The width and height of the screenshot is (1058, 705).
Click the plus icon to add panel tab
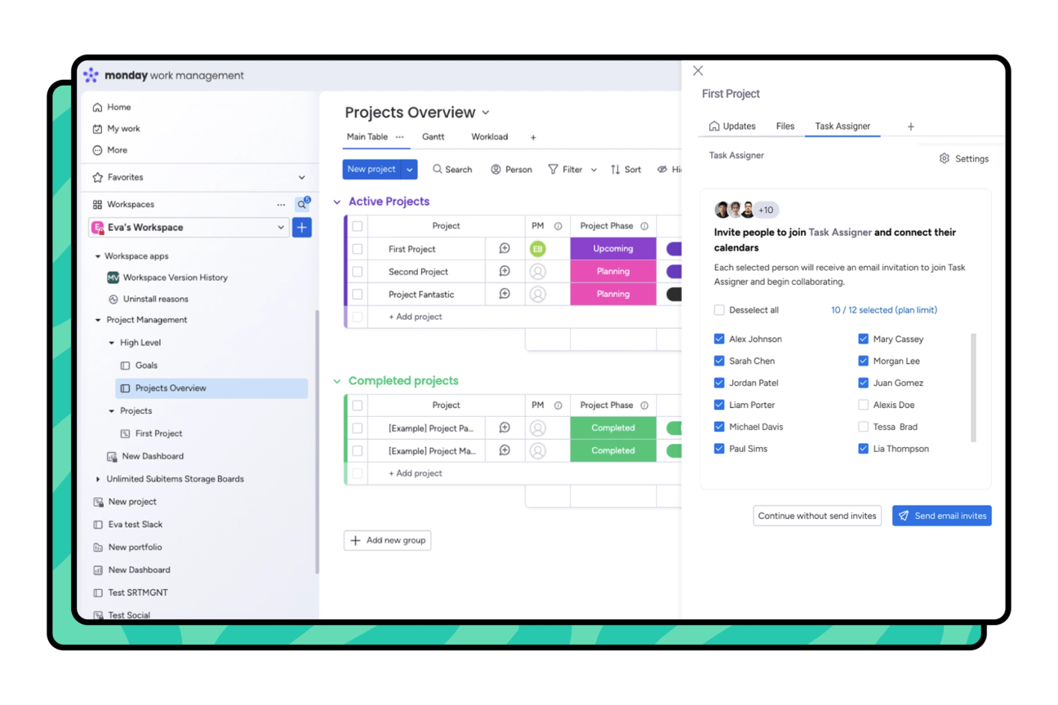click(x=911, y=126)
